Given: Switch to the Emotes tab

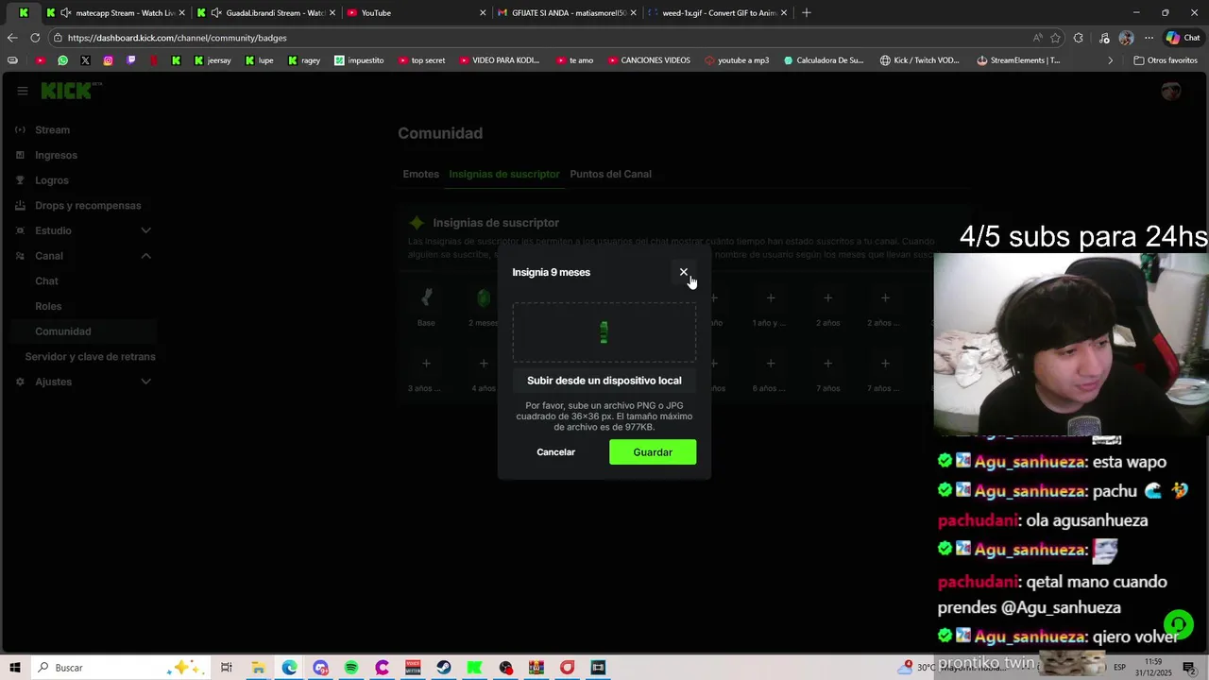Looking at the screenshot, I should click(421, 174).
